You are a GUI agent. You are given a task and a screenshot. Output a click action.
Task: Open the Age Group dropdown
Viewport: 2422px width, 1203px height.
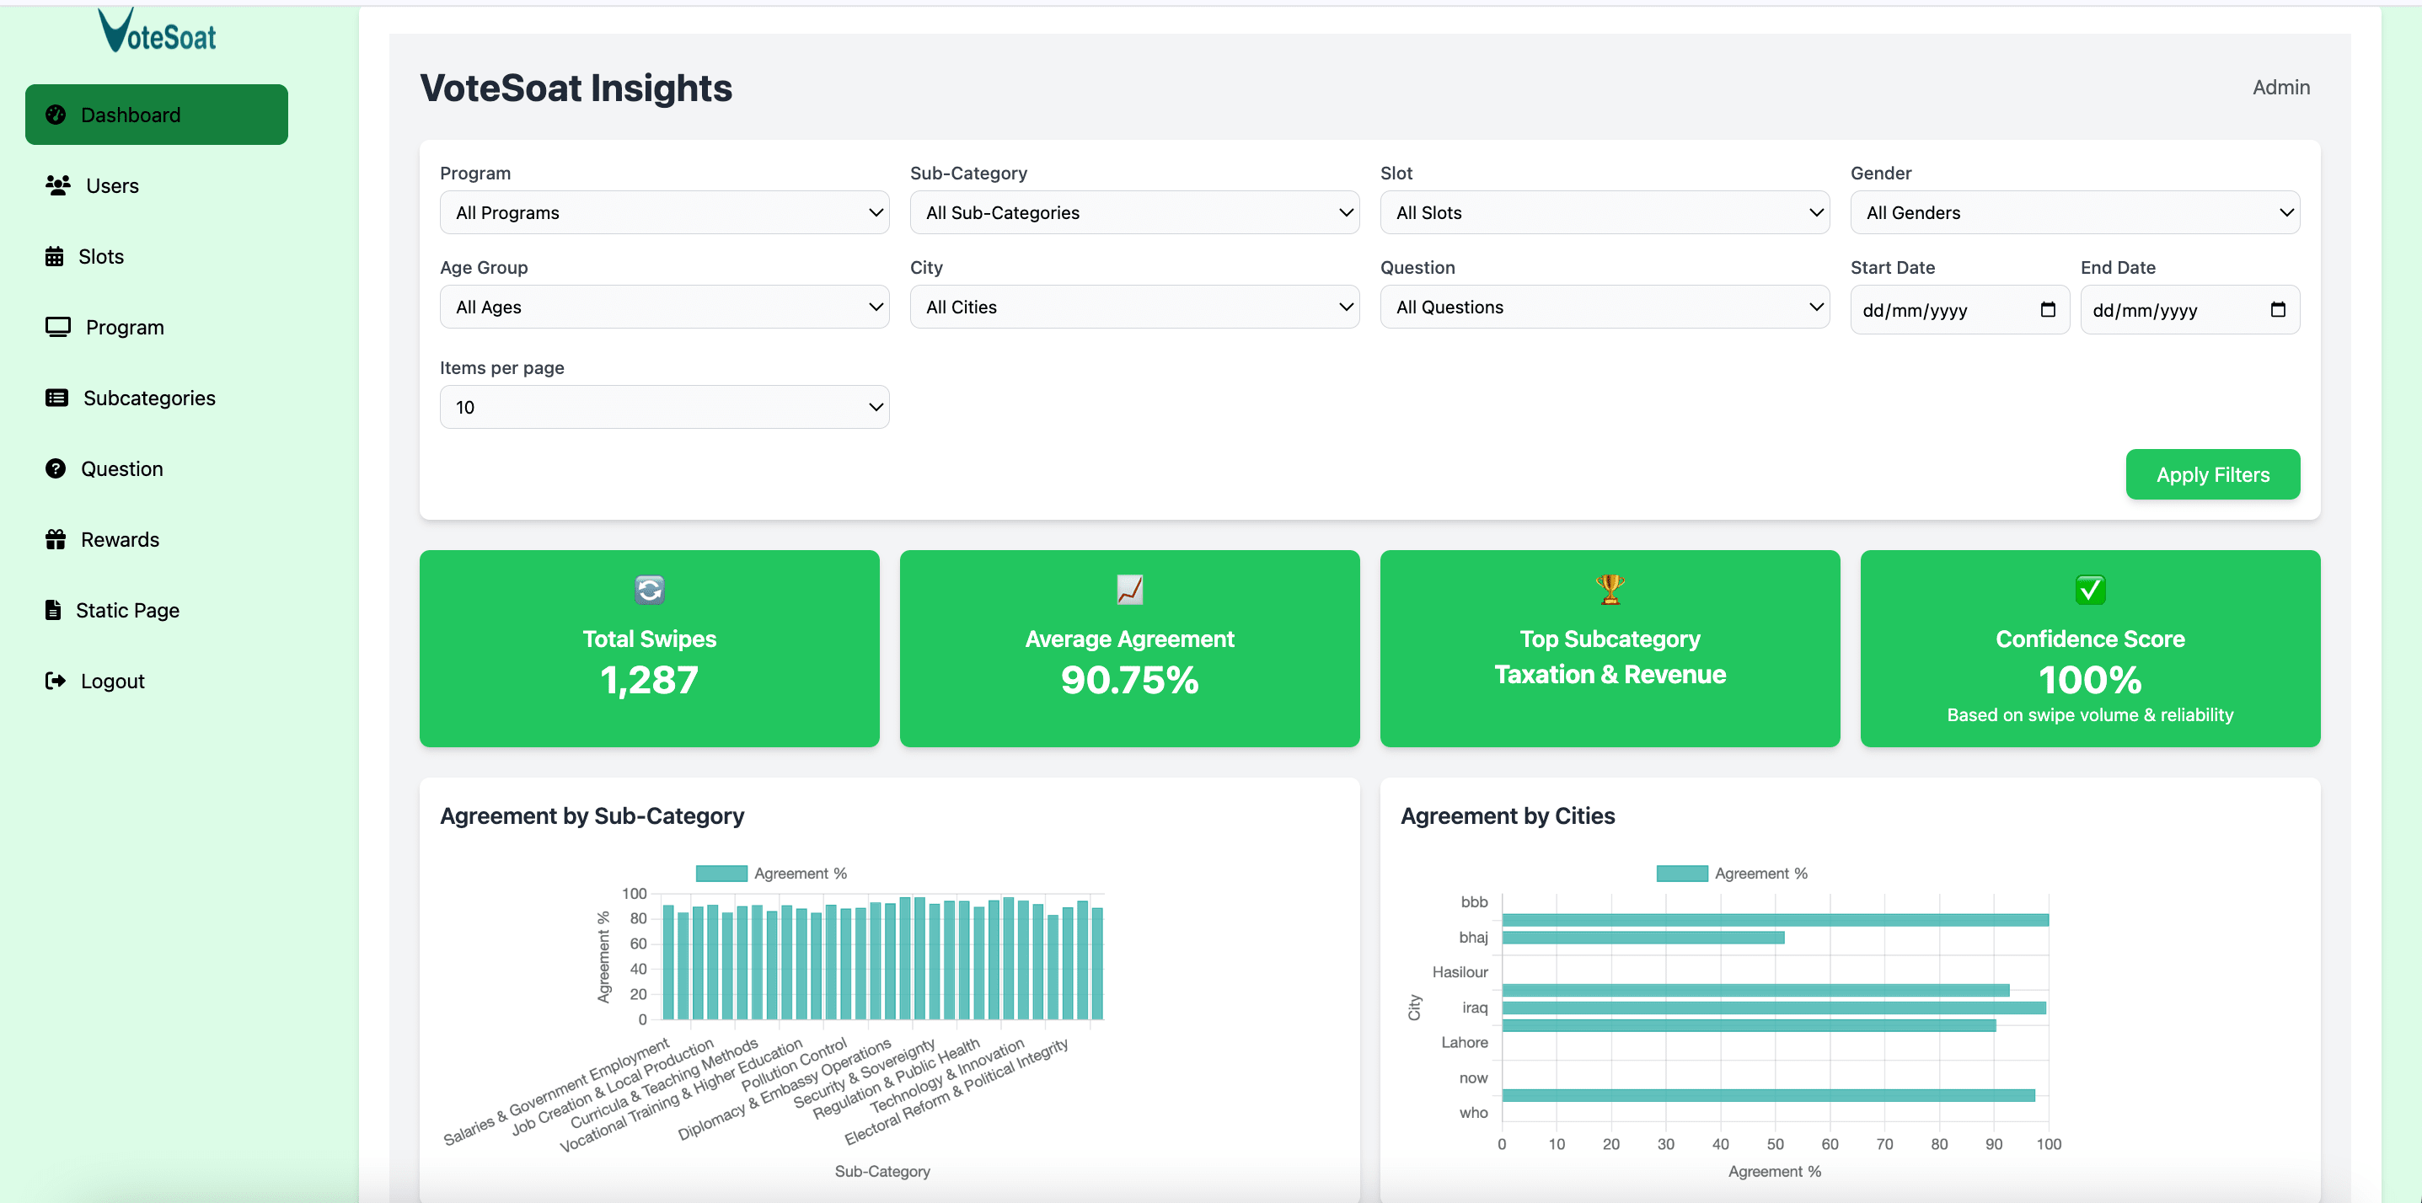coord(665,307)
